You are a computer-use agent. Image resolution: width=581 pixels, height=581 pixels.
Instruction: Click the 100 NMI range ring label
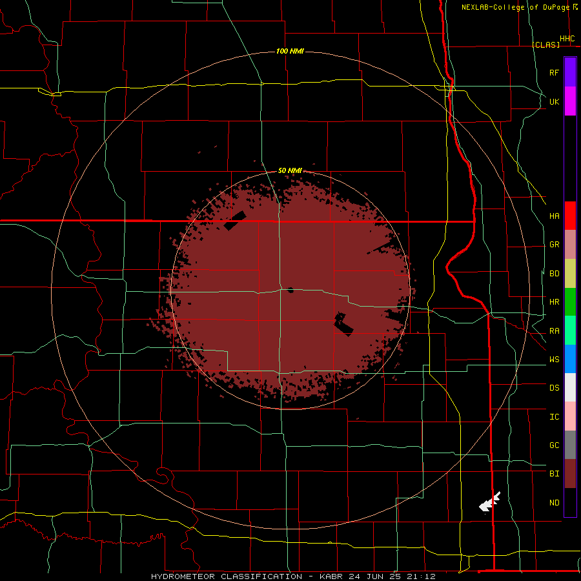pos(290,51)
